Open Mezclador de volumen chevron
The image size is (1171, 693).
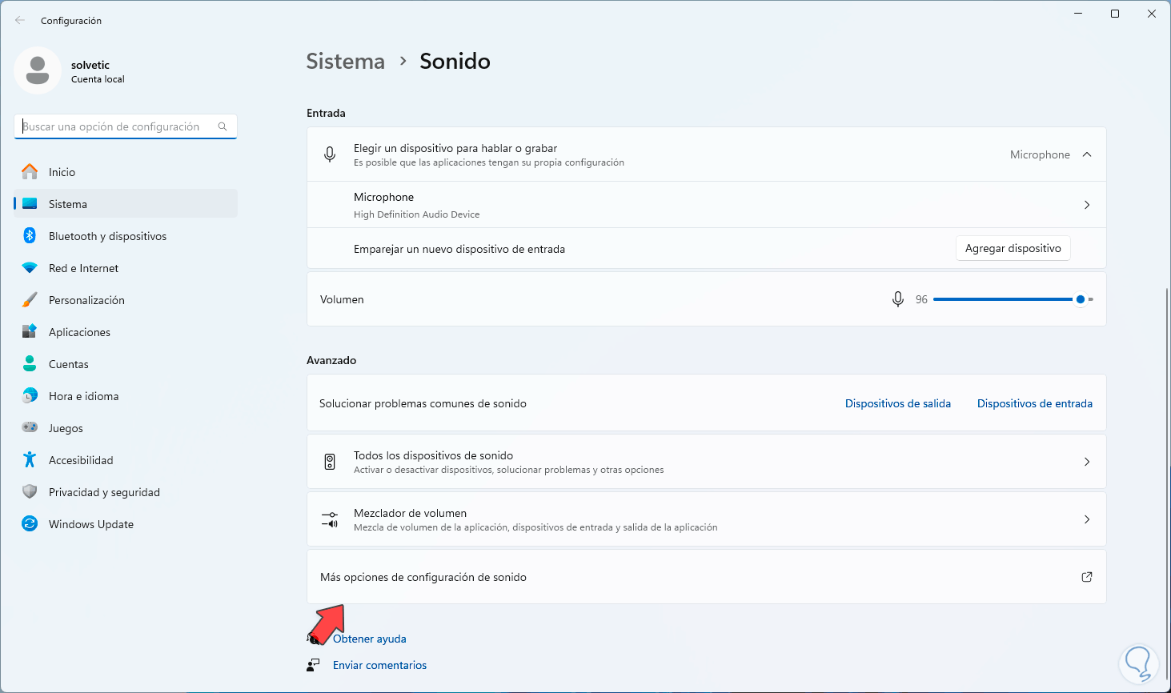point(1086,519)
